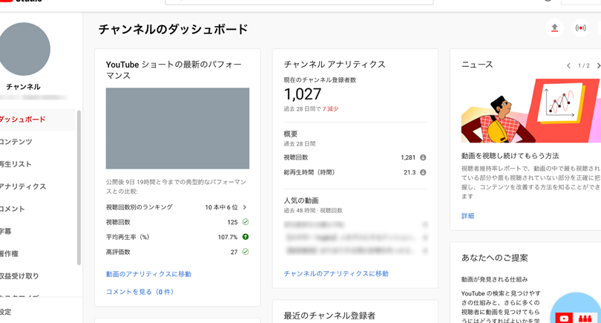Follow チャンネルのアナリティクスに移動 link
Image resolution: width=601 pixels, height=323 pixels.
click(x=336, y=273)
